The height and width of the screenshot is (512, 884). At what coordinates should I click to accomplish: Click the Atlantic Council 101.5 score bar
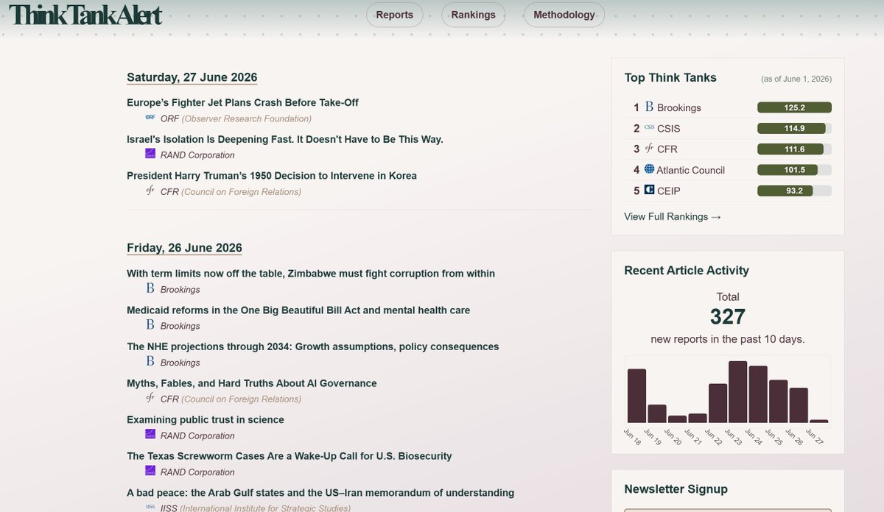point(795,170)
